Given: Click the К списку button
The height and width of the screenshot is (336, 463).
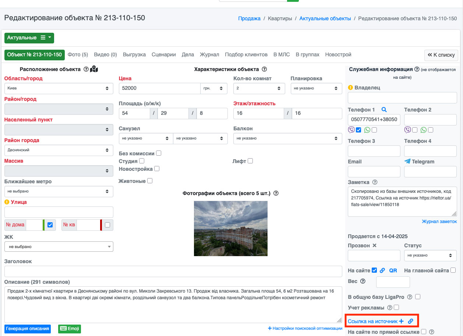Looking at the screenshot, I should 441,55.
